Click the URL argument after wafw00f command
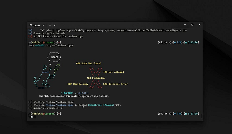 point(59,46)
